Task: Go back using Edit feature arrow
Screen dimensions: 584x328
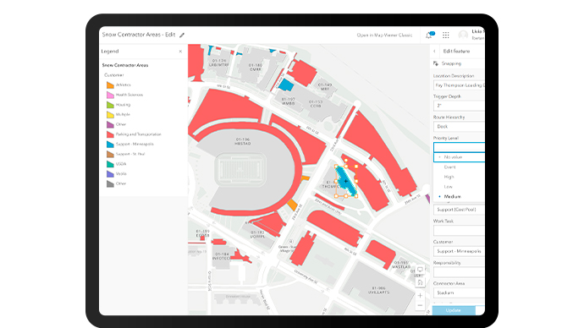Action: click(x=435, y=52)
